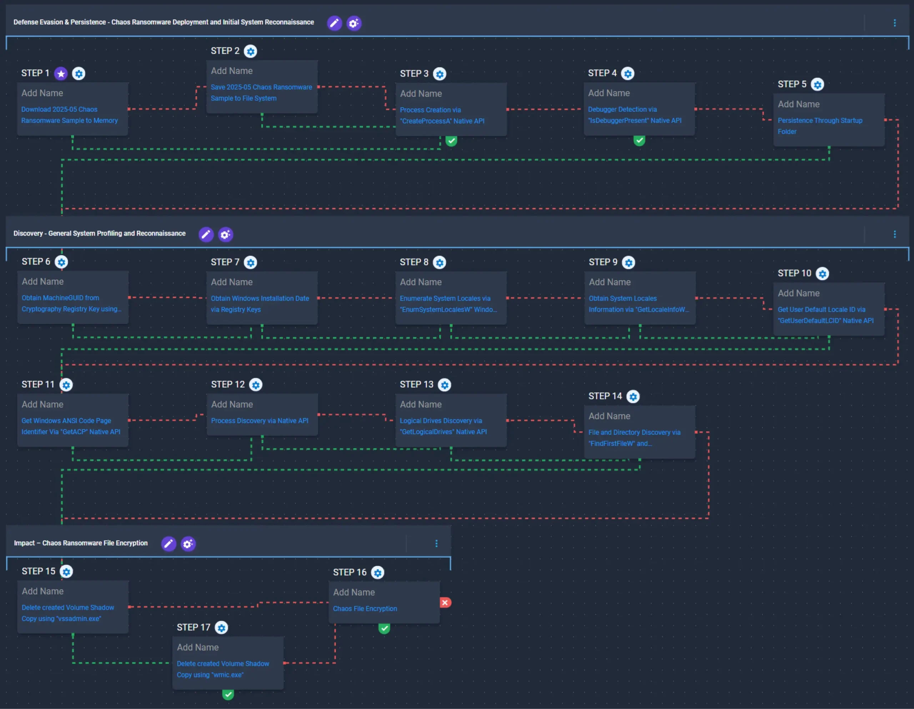Open Persistence Through Startup Folder link

820,126
